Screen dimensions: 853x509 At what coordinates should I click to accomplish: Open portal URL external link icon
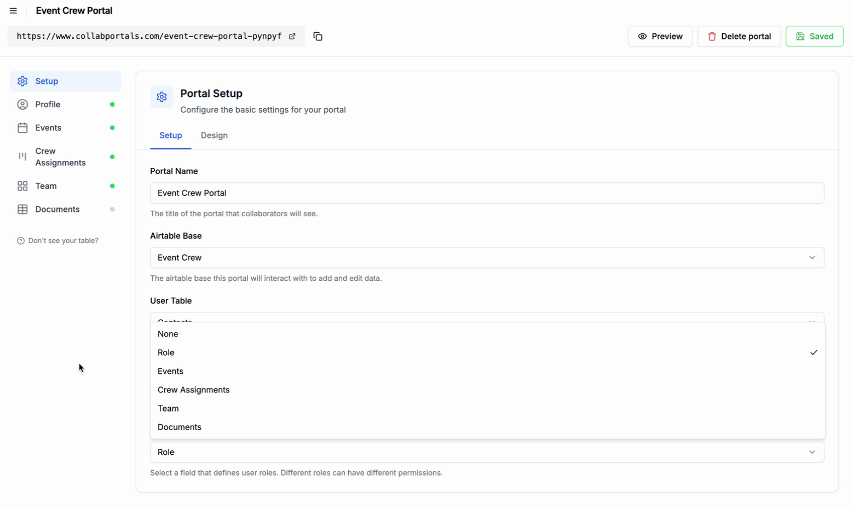pyautogui.click(x=292, y=36)
